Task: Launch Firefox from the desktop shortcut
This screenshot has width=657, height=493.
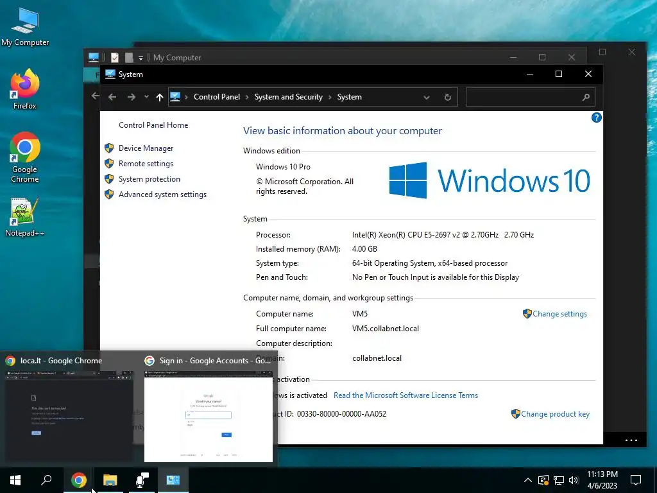Action: (25, 89)
